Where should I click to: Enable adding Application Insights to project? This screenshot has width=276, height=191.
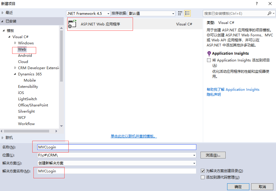[209, 60]
